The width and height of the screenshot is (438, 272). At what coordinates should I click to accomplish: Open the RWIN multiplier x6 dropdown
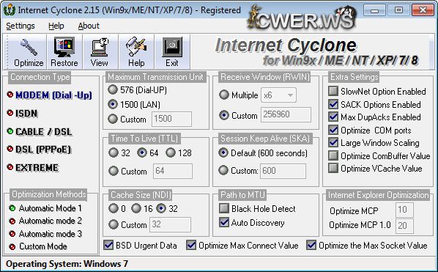[278, 95]
